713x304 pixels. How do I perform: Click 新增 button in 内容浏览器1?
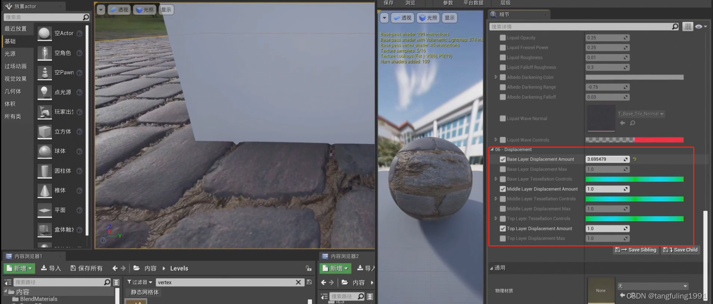click(x=19, y=268)
